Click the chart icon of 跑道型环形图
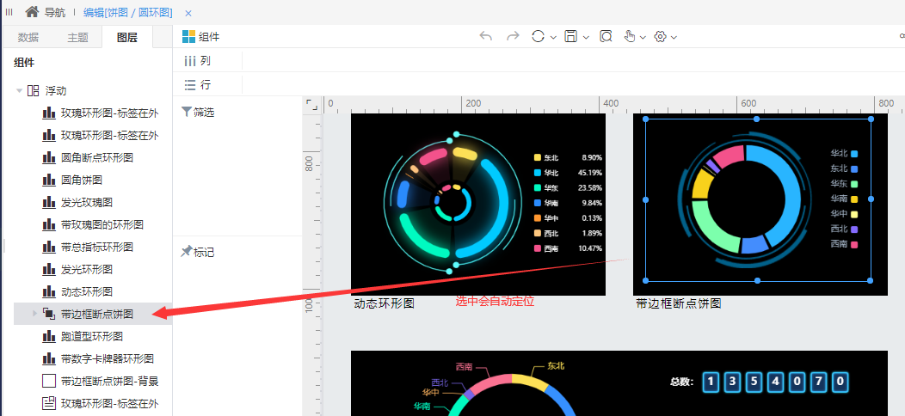 (x=49, y=336)
